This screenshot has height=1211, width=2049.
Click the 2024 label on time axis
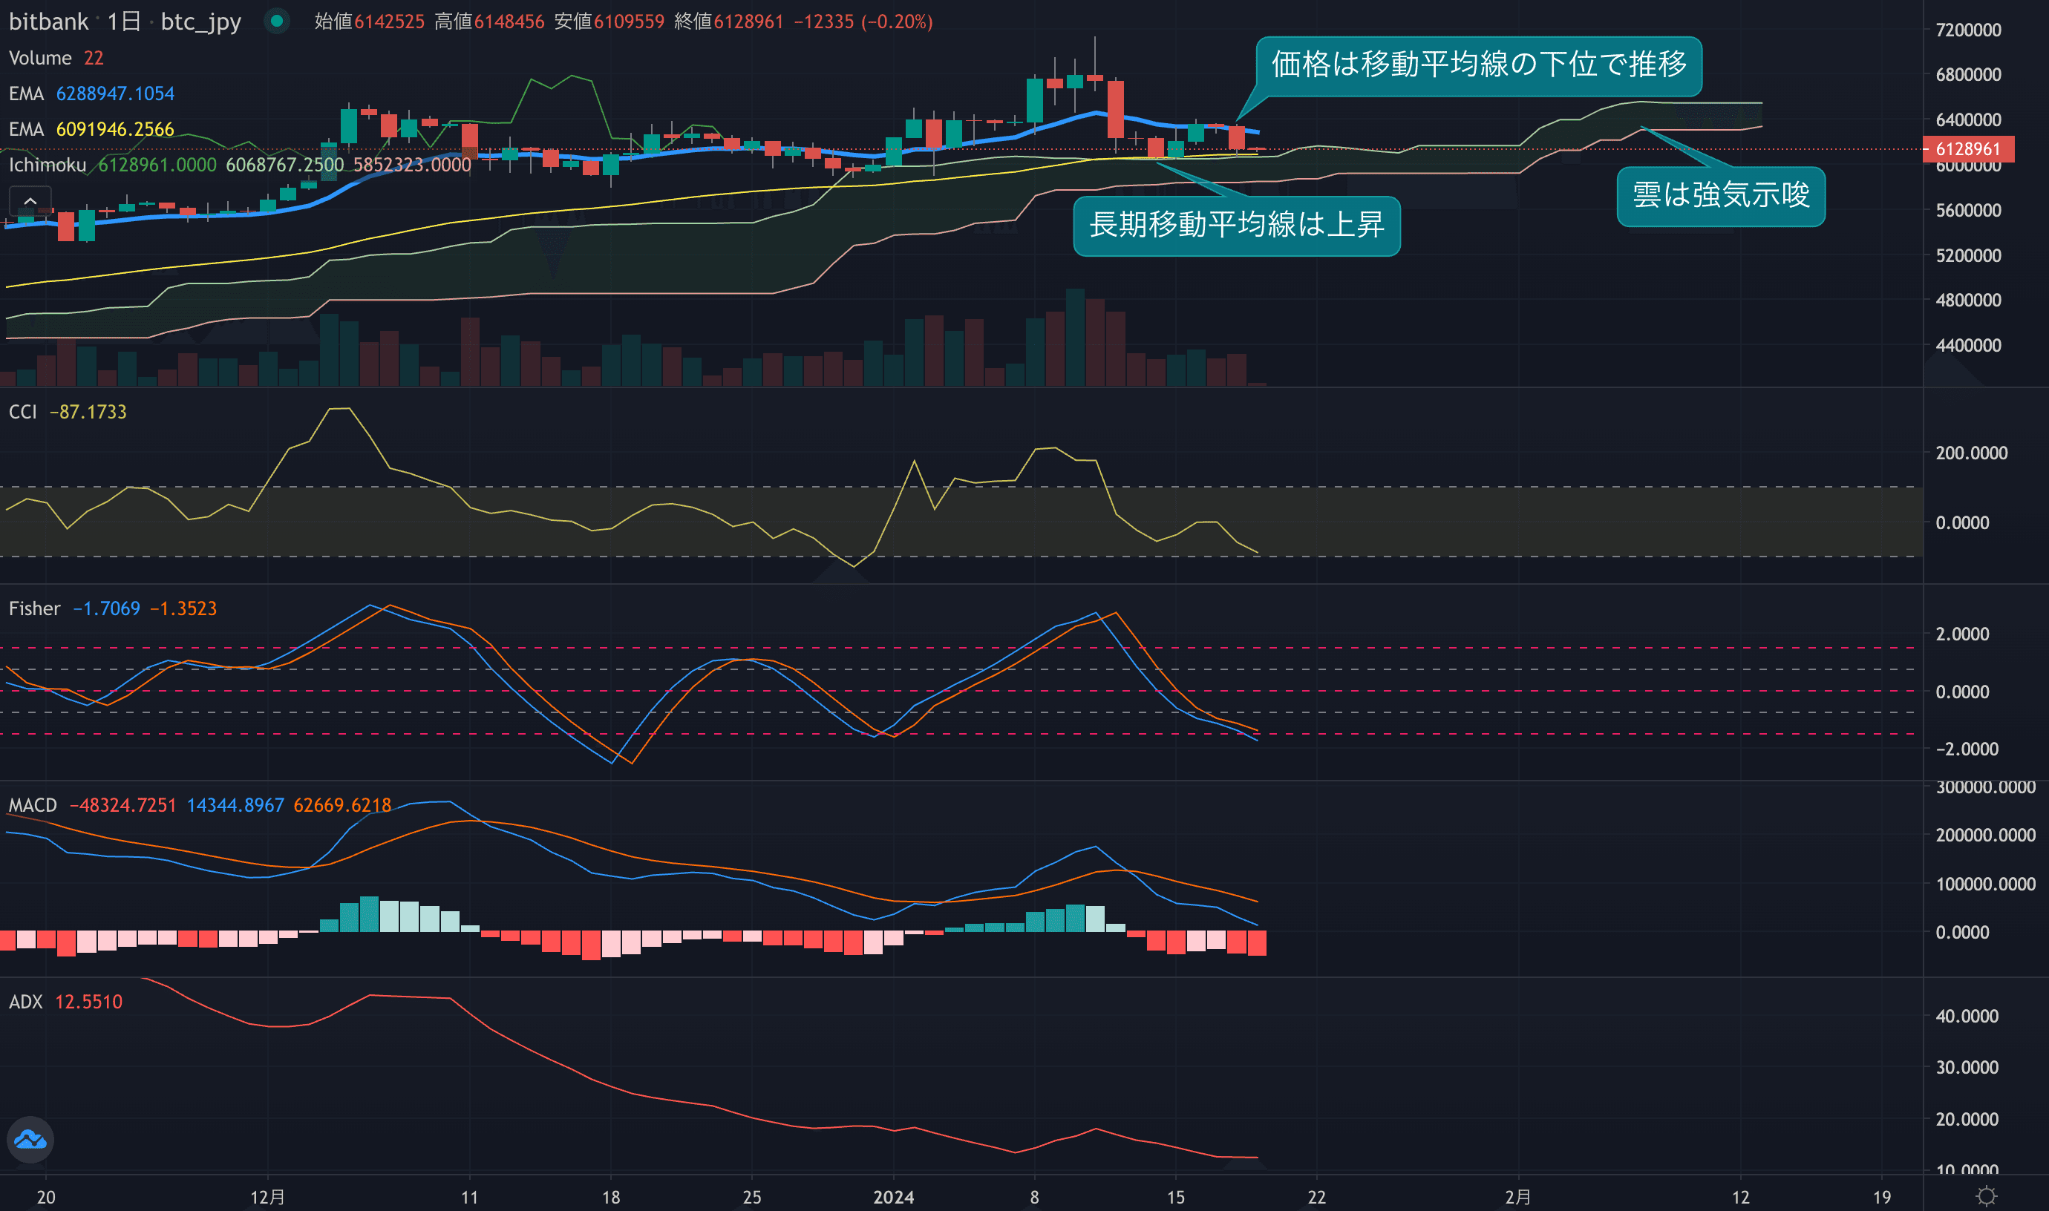893,1197
